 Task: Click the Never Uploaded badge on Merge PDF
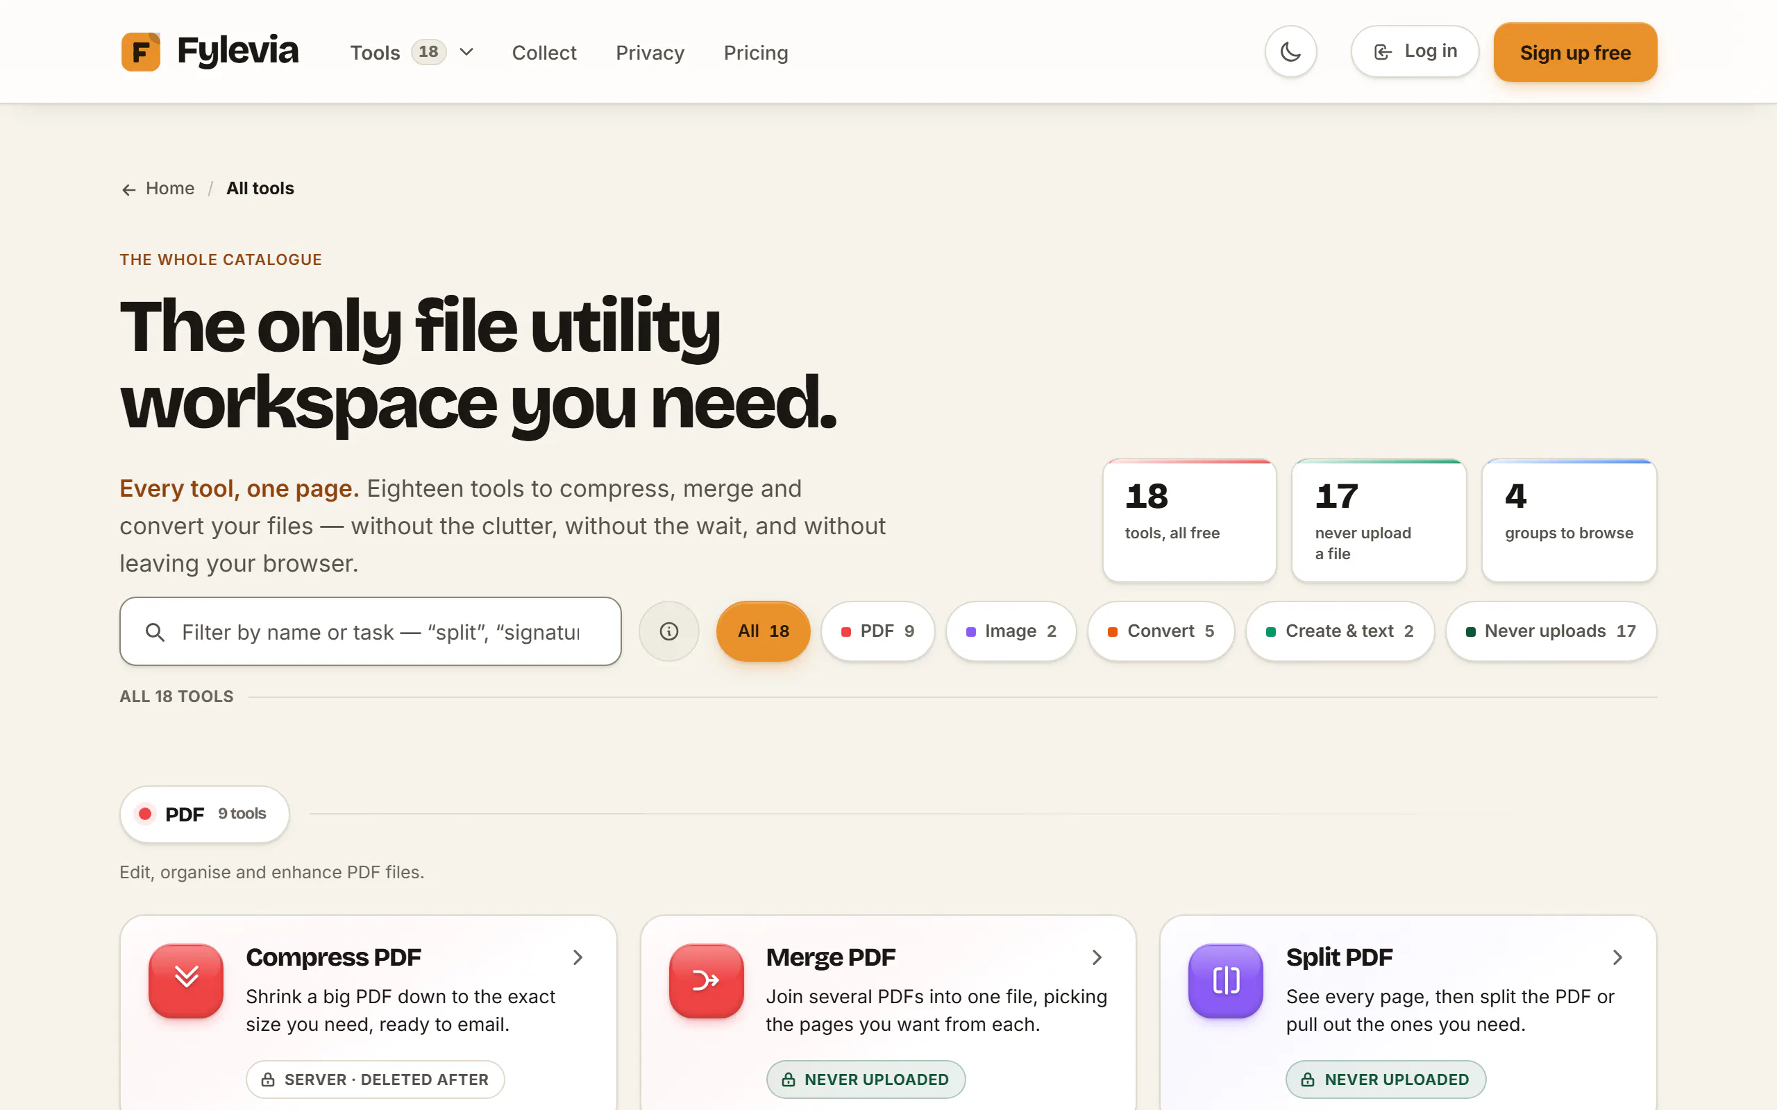pyautogui.click(x=866, y=1079)
